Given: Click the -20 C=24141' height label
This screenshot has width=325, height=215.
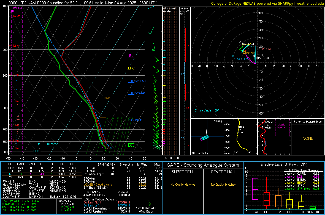Looking at the screenshot, I should point(137,93).
